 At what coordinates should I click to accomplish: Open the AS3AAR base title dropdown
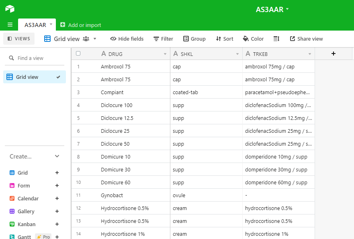(x=272, y=10)
